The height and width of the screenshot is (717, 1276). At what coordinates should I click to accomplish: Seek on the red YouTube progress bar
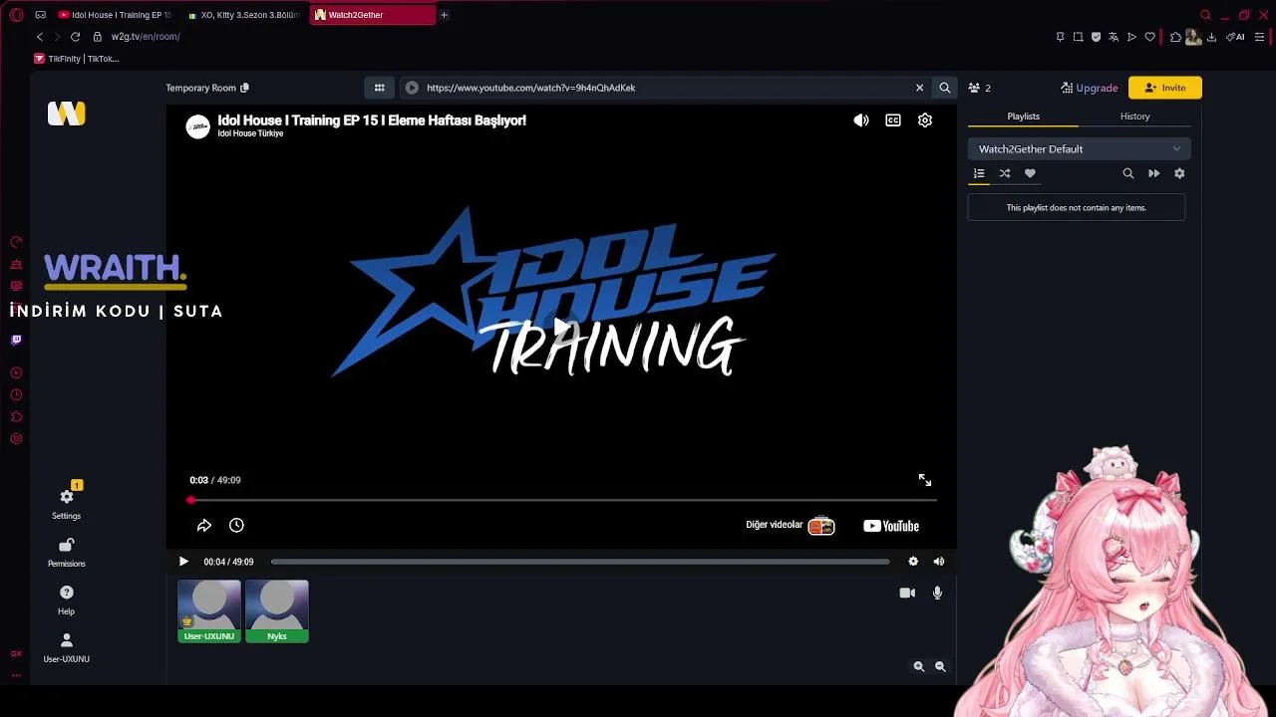tap(562, 500)
